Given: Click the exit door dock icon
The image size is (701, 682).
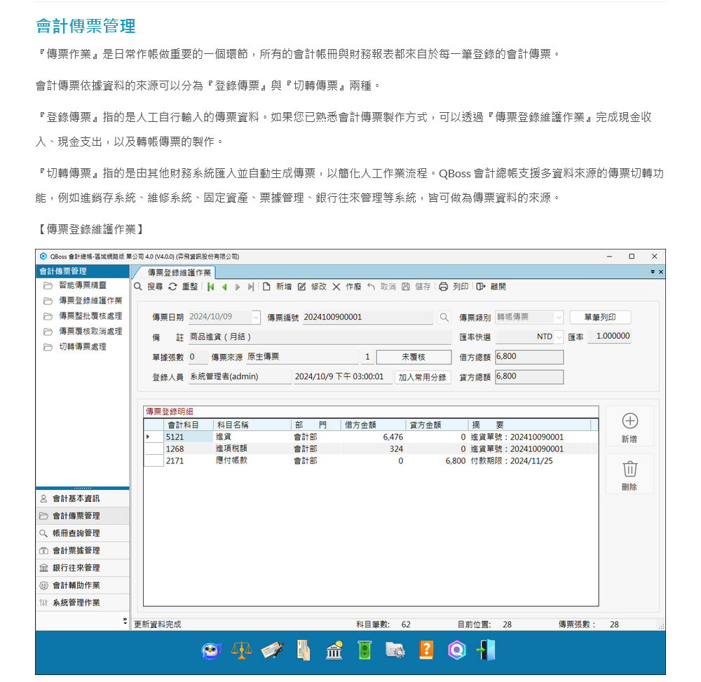Looking at the screenshot, I should (486, 650).
